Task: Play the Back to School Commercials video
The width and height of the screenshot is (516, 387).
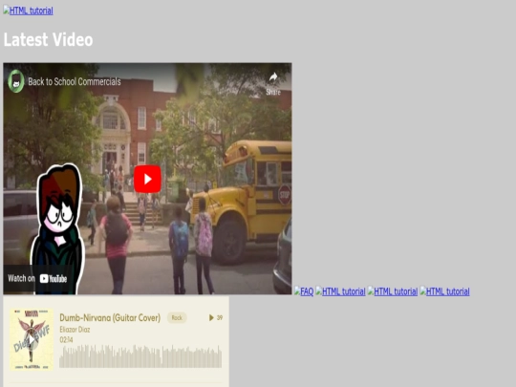Action: [147, 179]
